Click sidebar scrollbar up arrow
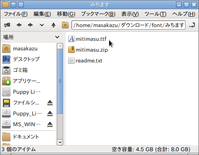Image resolution: width=199 pixels, height=155 pixels. [x=60, y=46]
